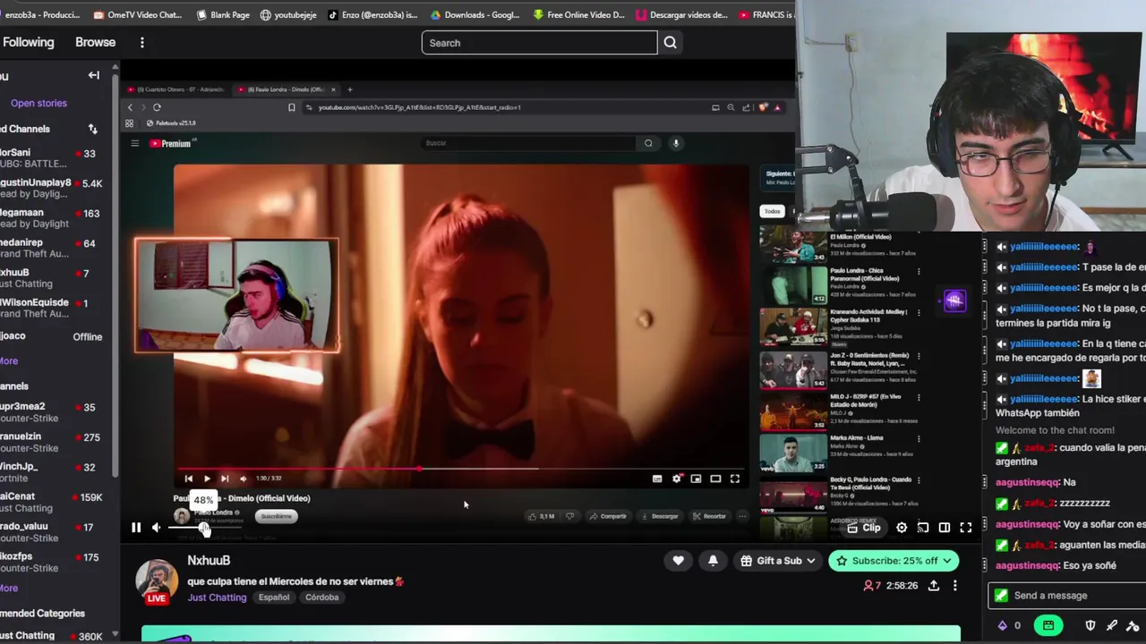Screen dimensions: 1146x644
Task: Open the Gift a Sub dropdown
Action: pos(778,561)
